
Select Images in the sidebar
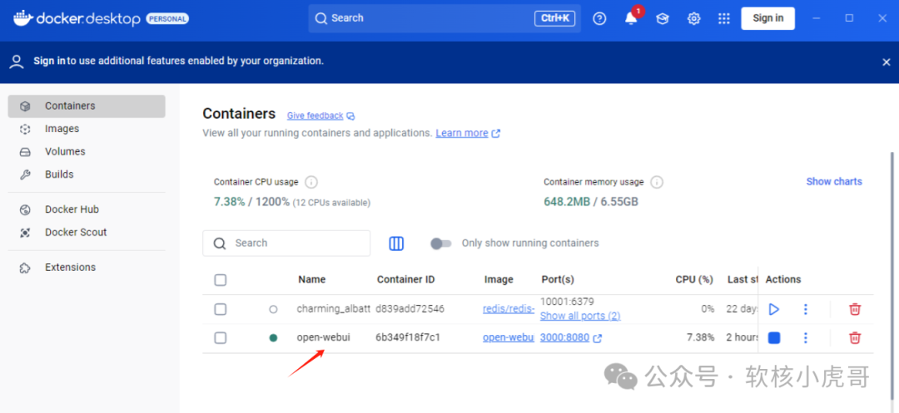[x=87, y=130]
